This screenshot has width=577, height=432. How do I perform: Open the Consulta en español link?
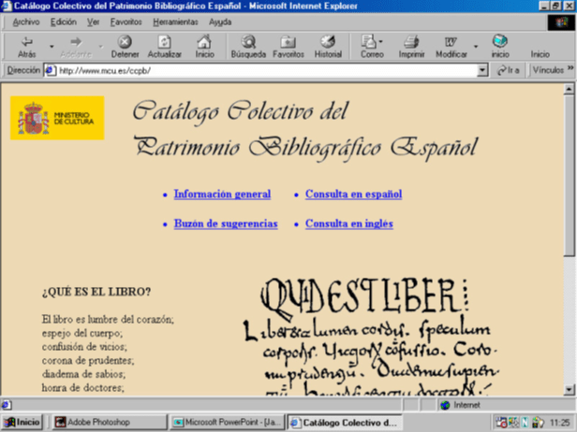pos(353,194)
